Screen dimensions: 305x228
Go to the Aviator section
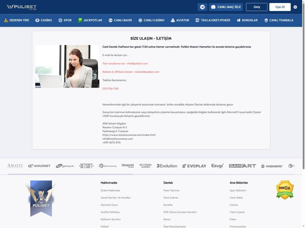tap(180, 20)
